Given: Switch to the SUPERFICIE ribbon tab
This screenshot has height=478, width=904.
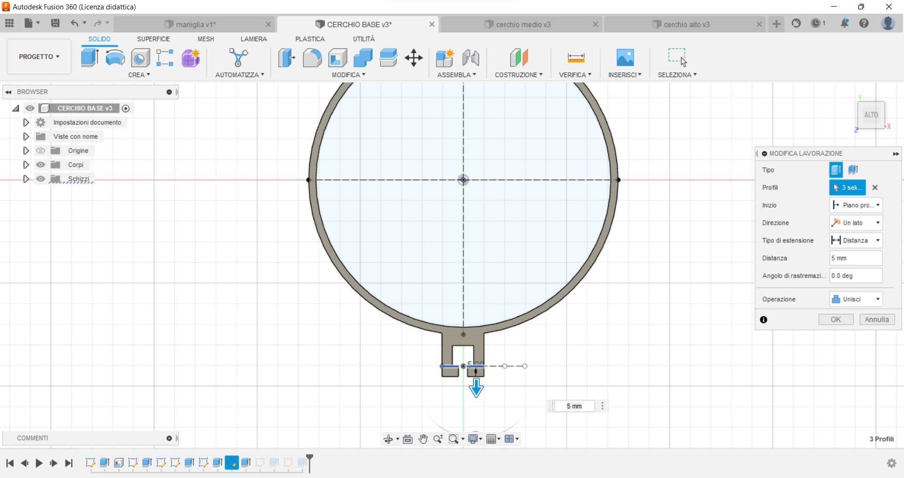Looking at the screenshot, I should (154, 39).
